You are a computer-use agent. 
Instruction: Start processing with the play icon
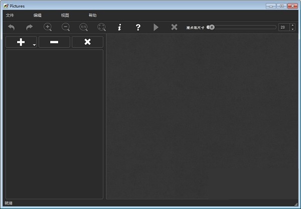tap(156, 28)
